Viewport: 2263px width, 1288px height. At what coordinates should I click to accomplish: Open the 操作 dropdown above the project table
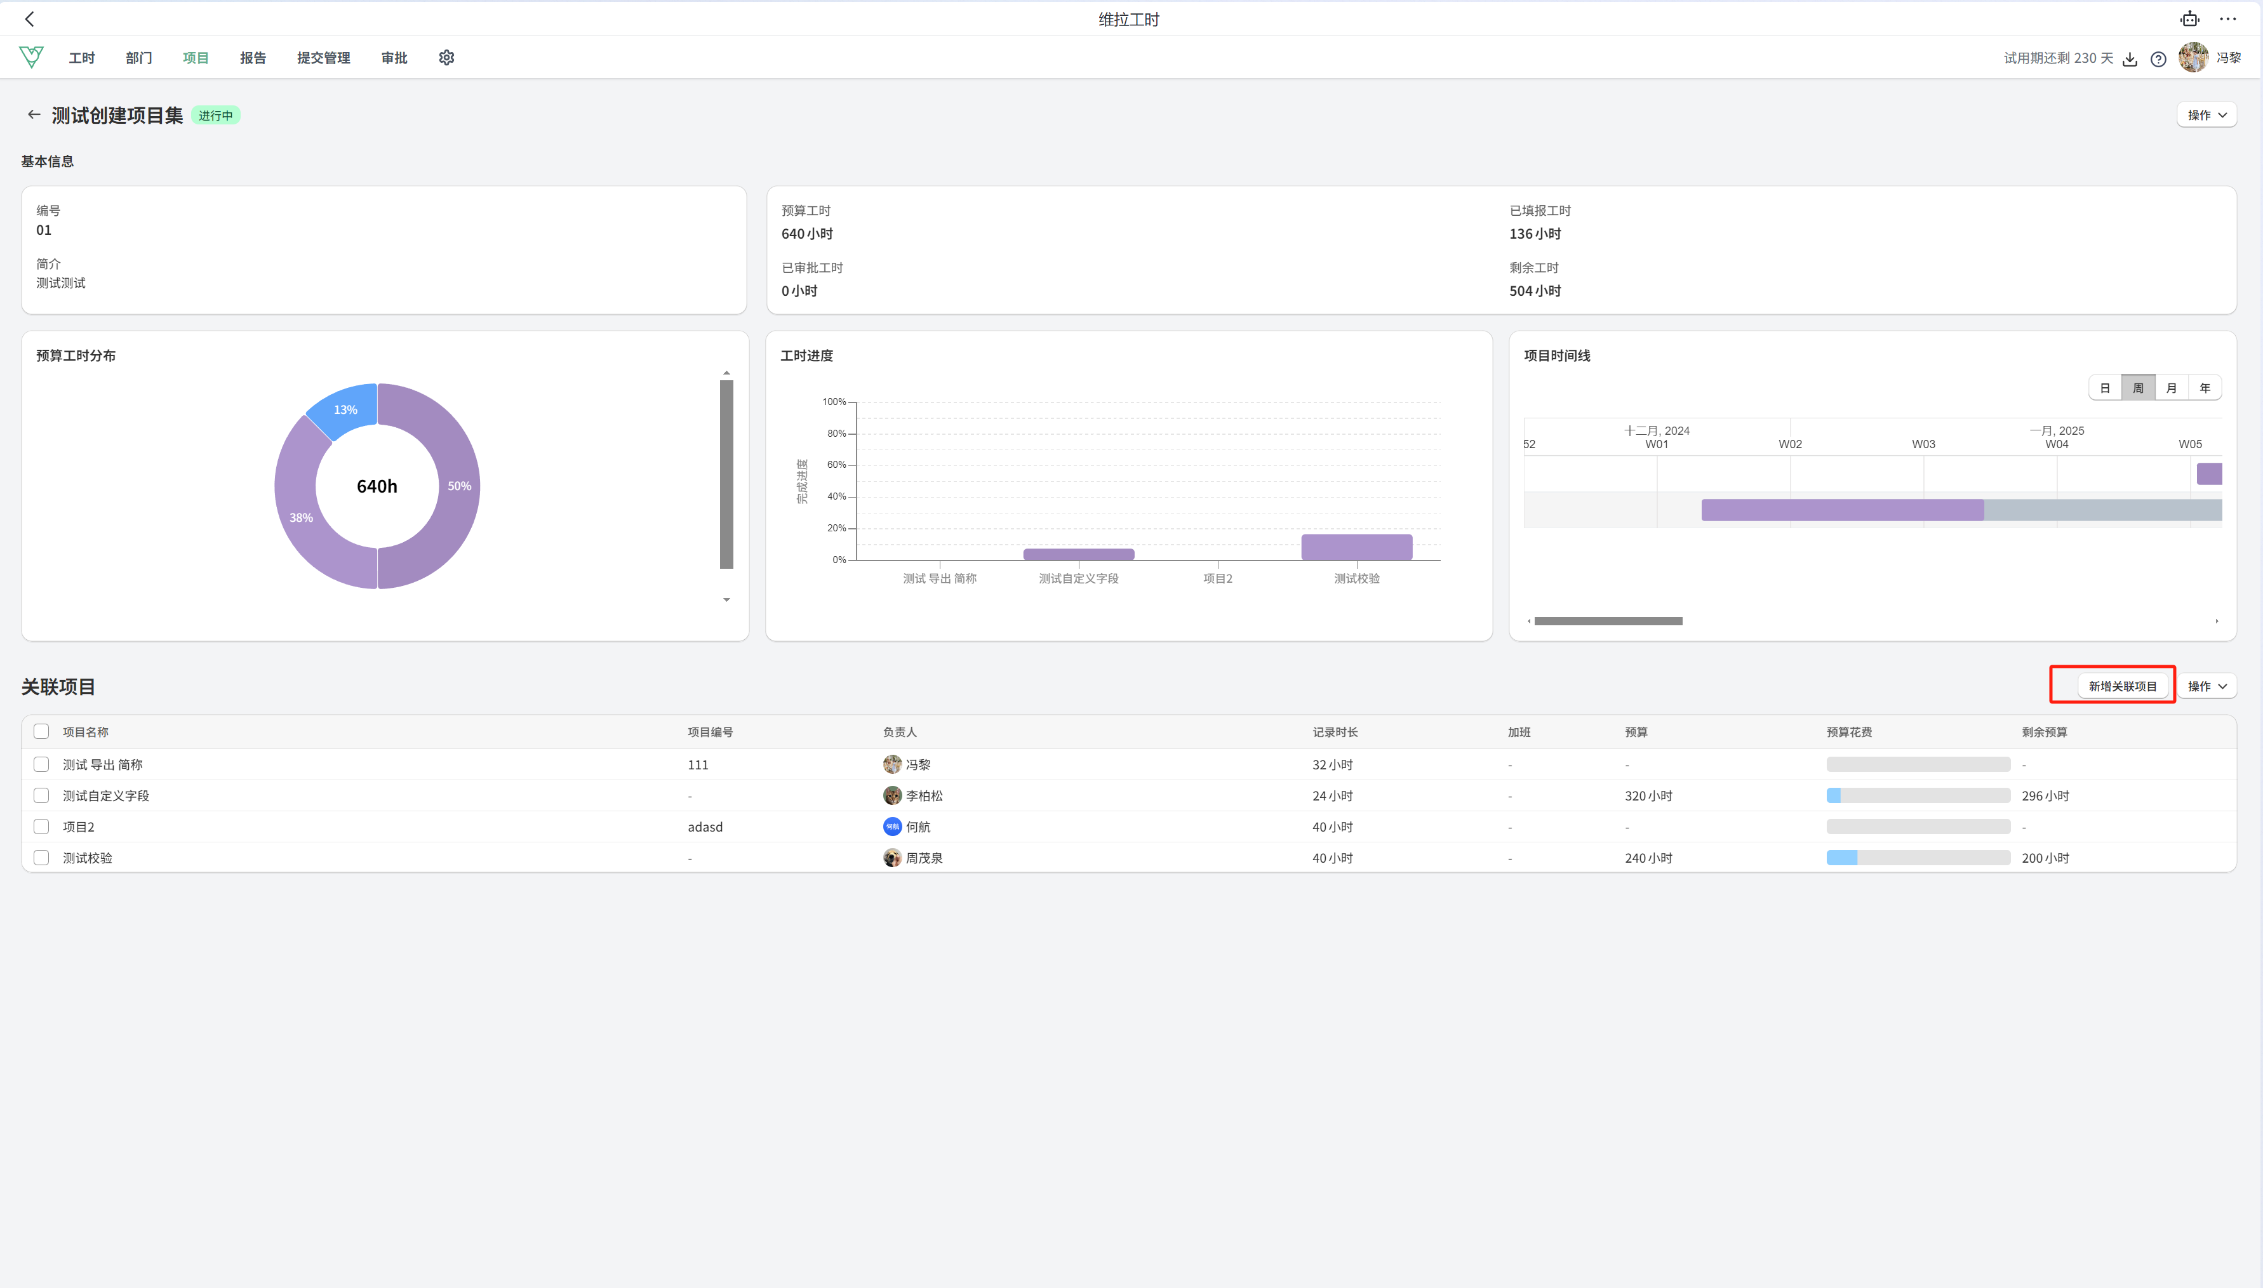pos(2206,686)
